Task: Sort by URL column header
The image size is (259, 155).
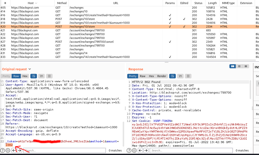Action: [116, 3]
